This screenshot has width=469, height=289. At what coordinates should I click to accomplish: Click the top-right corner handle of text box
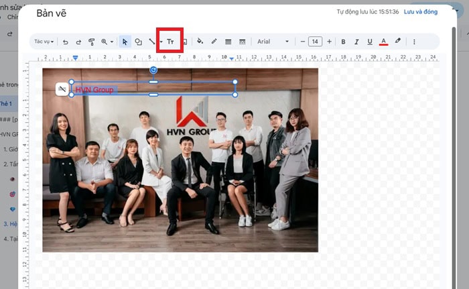pos(235,82)
